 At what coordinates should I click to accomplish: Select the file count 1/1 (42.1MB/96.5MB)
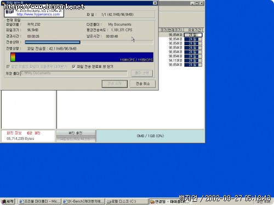tap(117, 15)
